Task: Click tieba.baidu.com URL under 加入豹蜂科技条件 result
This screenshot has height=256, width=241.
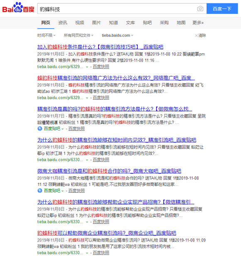Action: click(60, 66)
